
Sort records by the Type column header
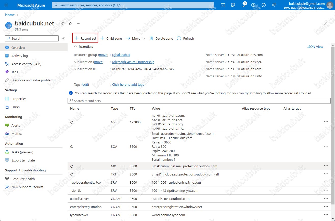pos(114,108)
